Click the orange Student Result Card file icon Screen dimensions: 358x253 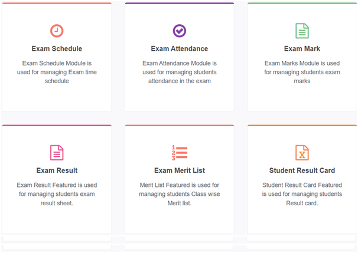[x=302, y=153]
